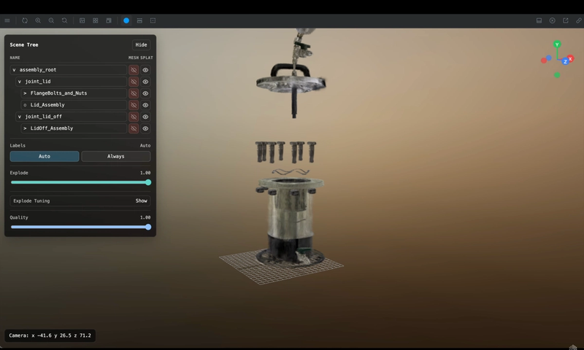Click the MESH column header
584x350 pixels.
tap(134, 58)
